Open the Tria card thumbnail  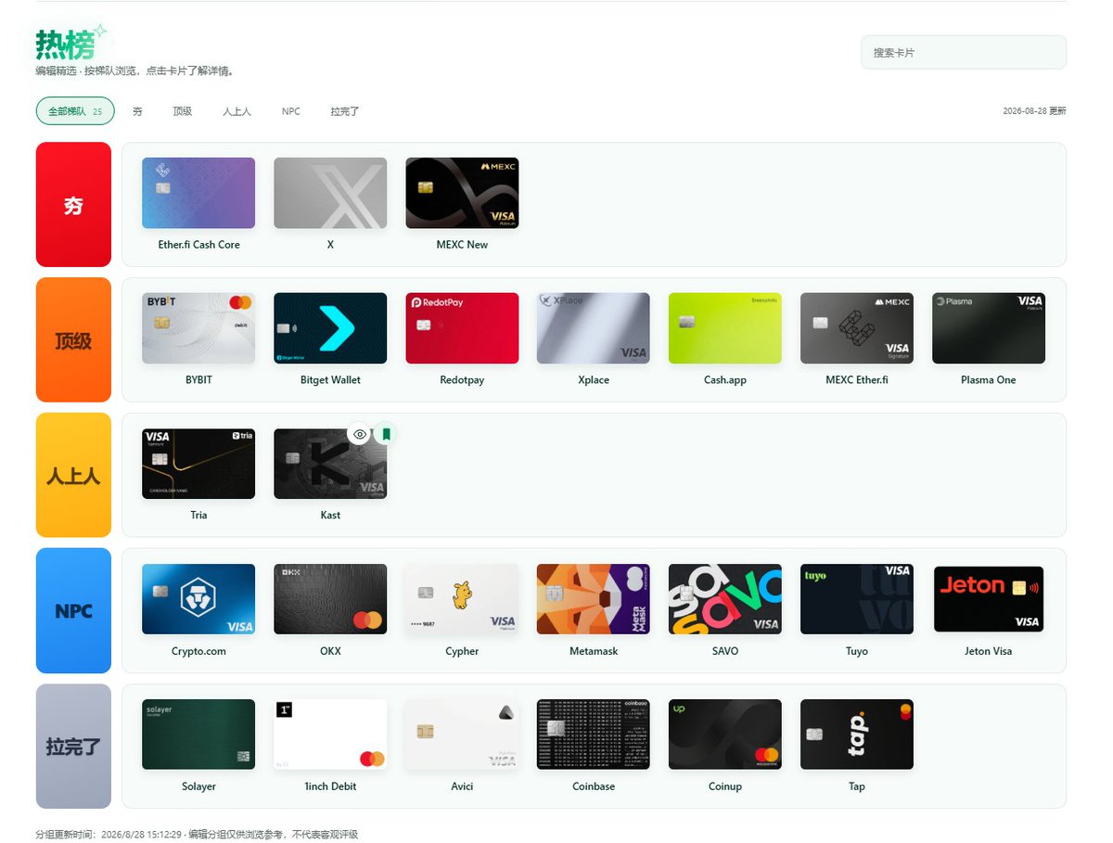click(198, 464)
